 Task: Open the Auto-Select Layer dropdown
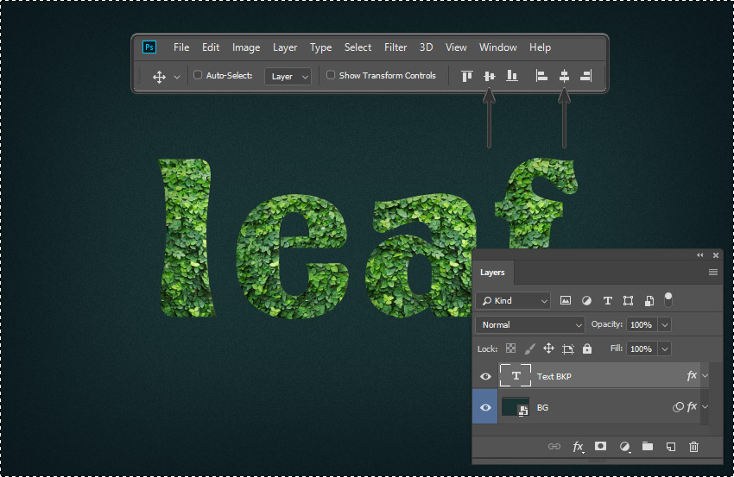288,76
